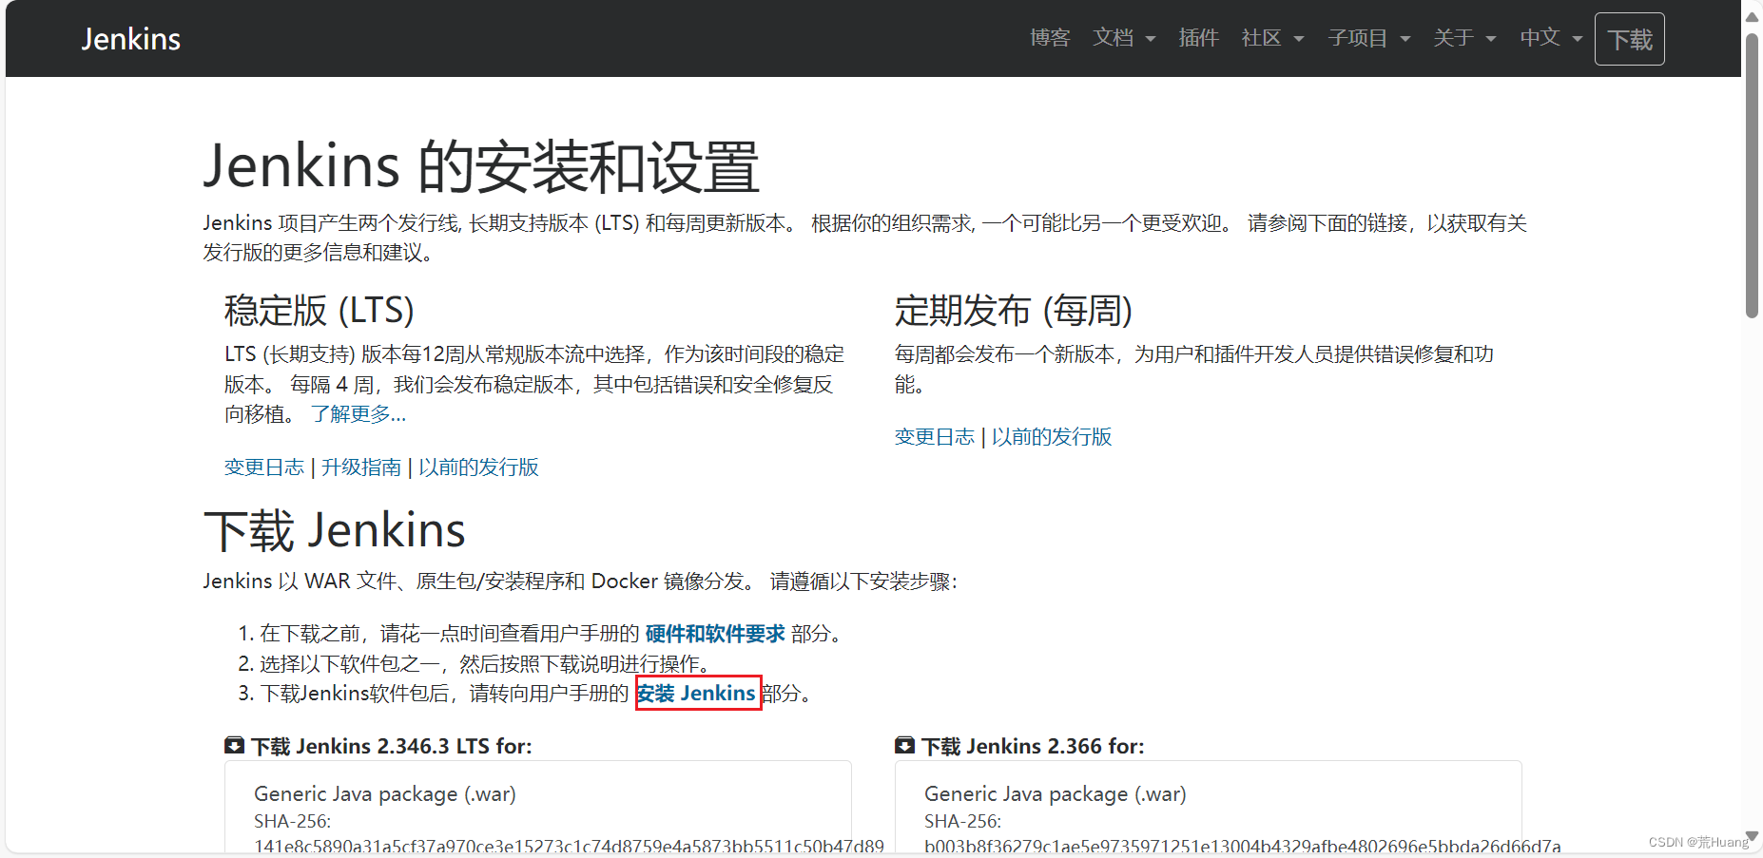The image size is (1763, 858).
Task: Click the vertical scrollbar thumb
Action: point(1752,176)
